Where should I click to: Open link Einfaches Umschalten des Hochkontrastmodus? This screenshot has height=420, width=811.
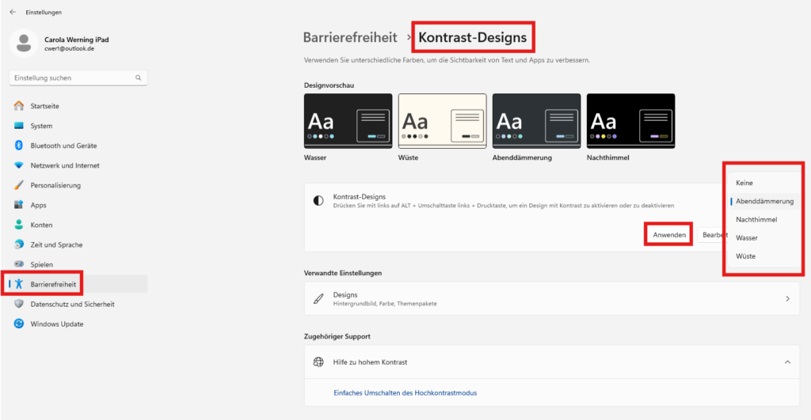click(405, 393)
